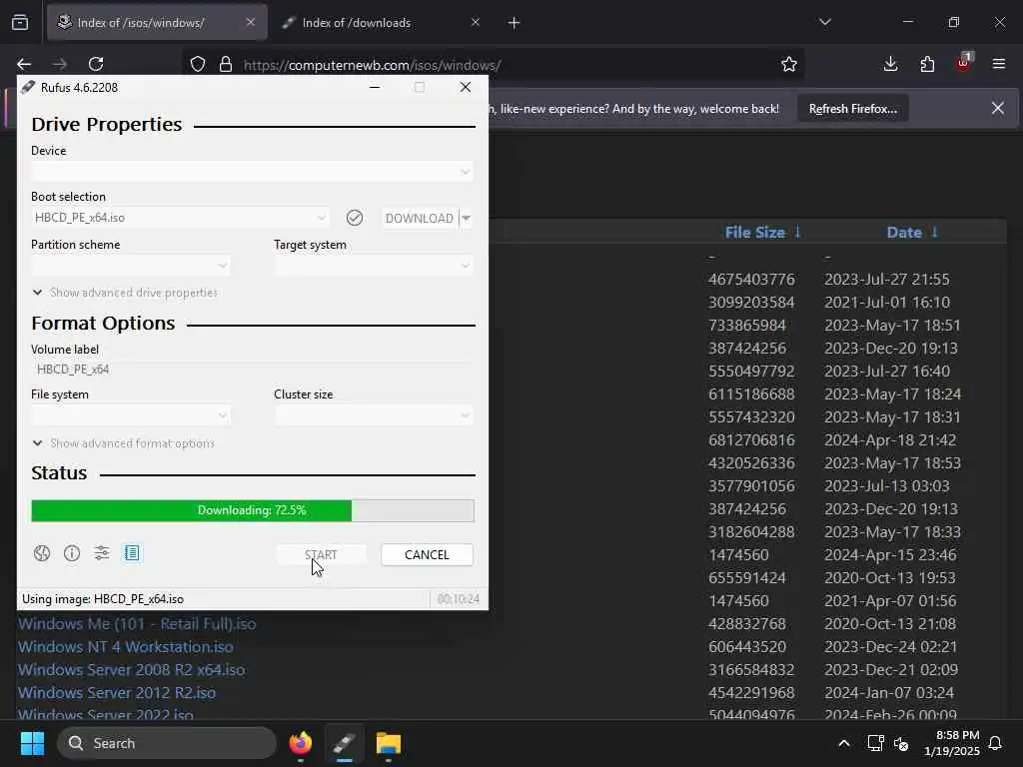This screenshot has height=767, width=1023.
Task: Open the File system dropdown
Action: click(x=131, y=415)
